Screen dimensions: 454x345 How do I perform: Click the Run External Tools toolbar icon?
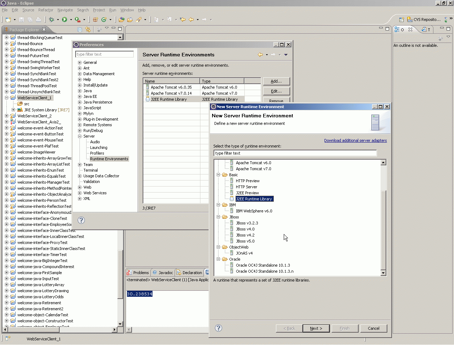[78, 20]
